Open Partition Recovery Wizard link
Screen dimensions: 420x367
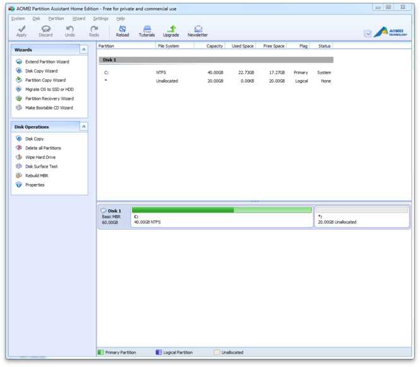tap(49, 99)
